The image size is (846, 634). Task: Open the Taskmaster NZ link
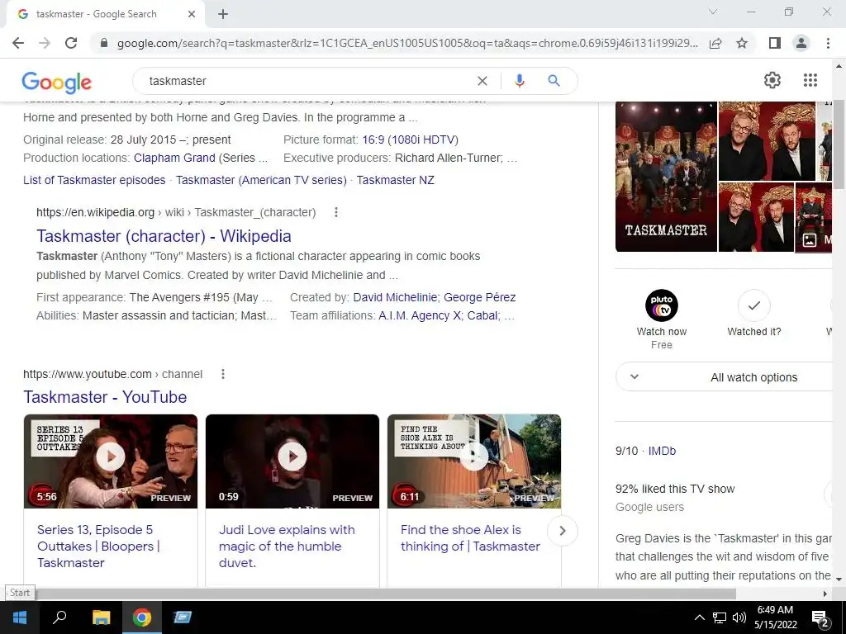[396, 180]
